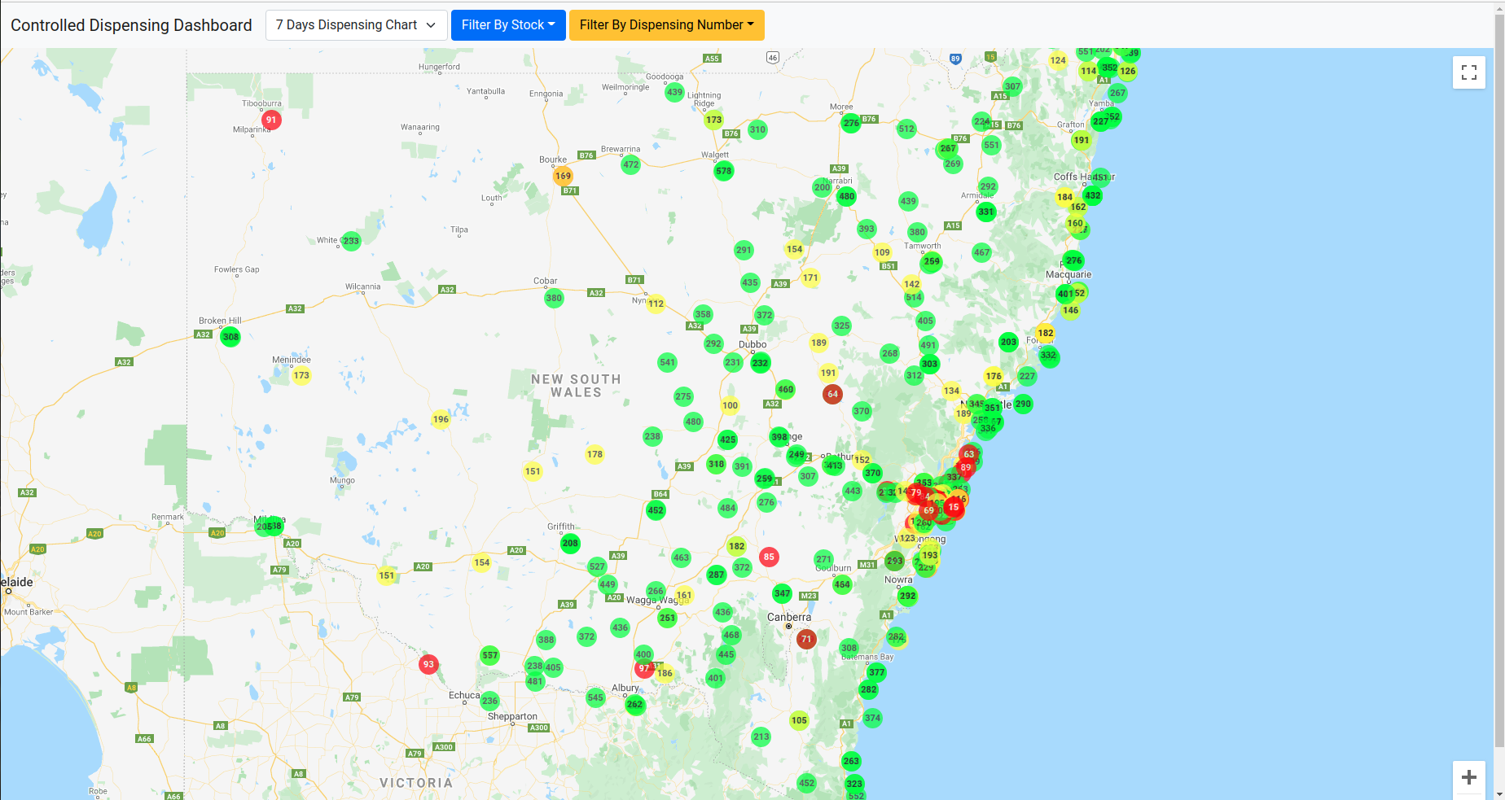Select green marker 292 near Nowra
This screenshot has height=800, width=1505.
click(907, 596)
